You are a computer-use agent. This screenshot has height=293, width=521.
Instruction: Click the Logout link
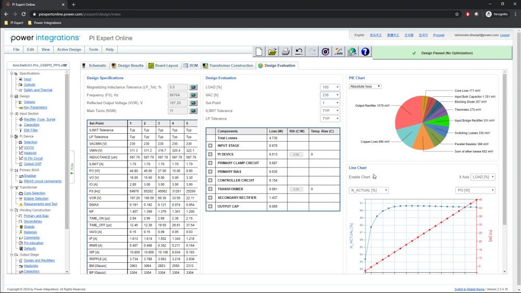(504, 35)
